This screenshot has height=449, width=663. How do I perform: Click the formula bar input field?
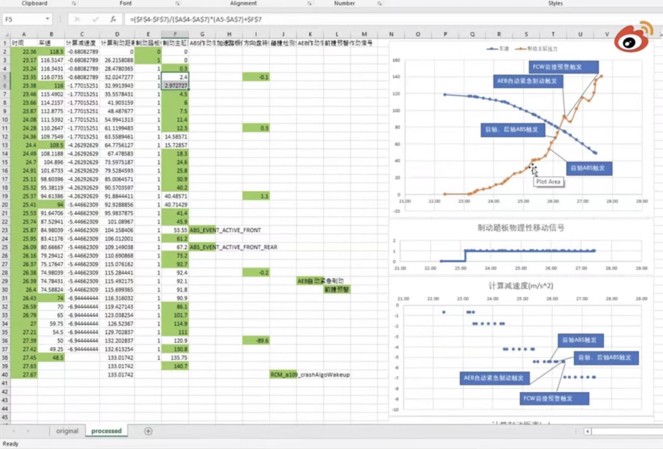point(393,19)
